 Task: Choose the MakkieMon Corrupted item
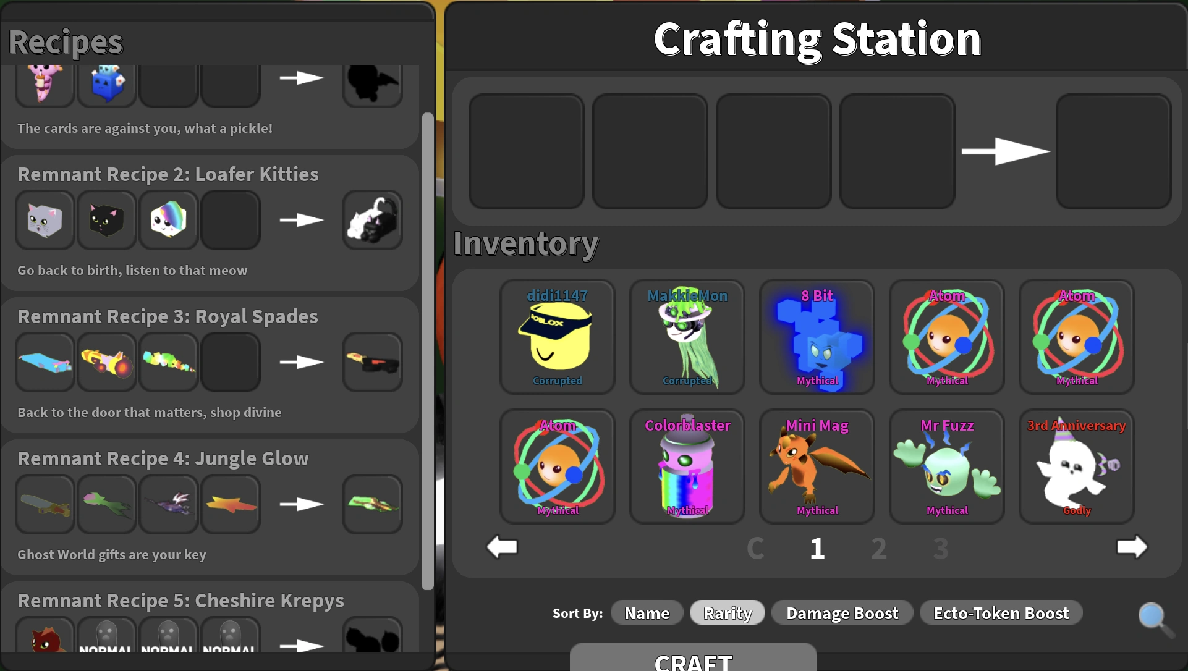687,337
